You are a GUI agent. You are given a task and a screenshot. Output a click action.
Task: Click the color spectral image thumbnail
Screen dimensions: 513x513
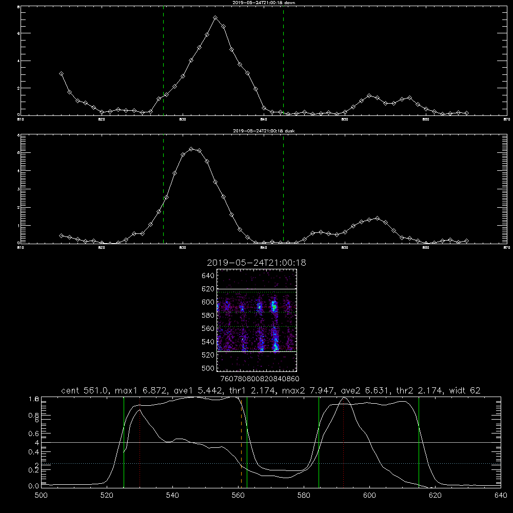(x=257, y=320)
